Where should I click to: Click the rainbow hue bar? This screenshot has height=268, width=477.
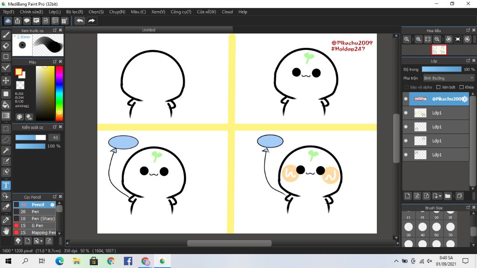[59, 93]
